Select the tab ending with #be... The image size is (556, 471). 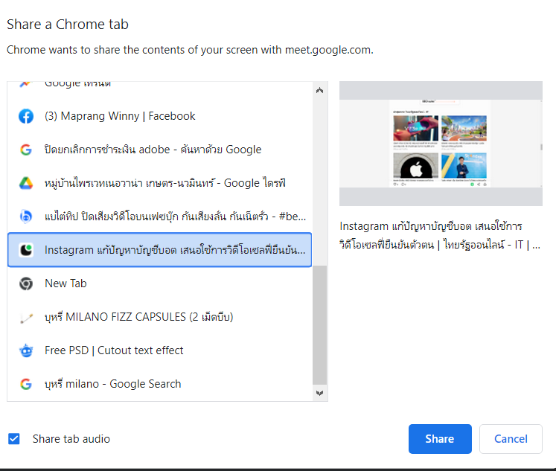pyautogui.click(x=159, y=217)
